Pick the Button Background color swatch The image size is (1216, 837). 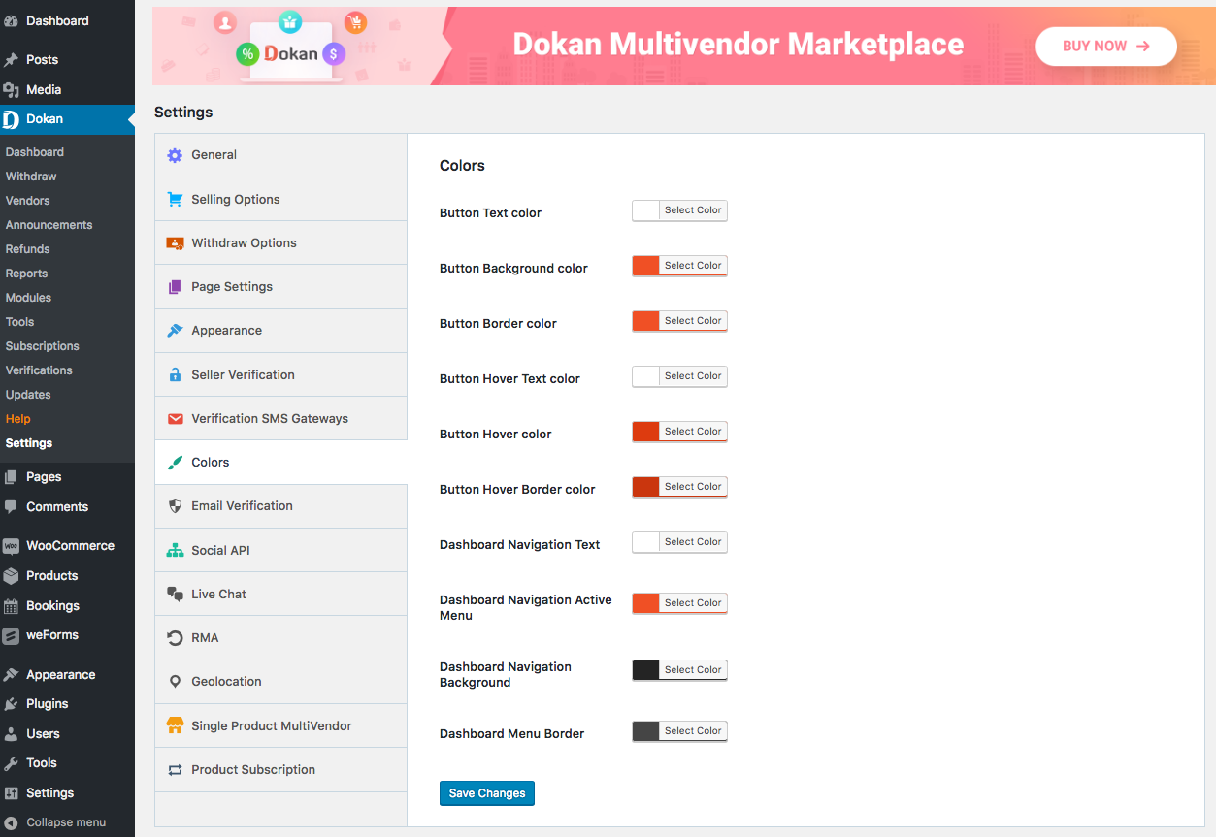646,266
